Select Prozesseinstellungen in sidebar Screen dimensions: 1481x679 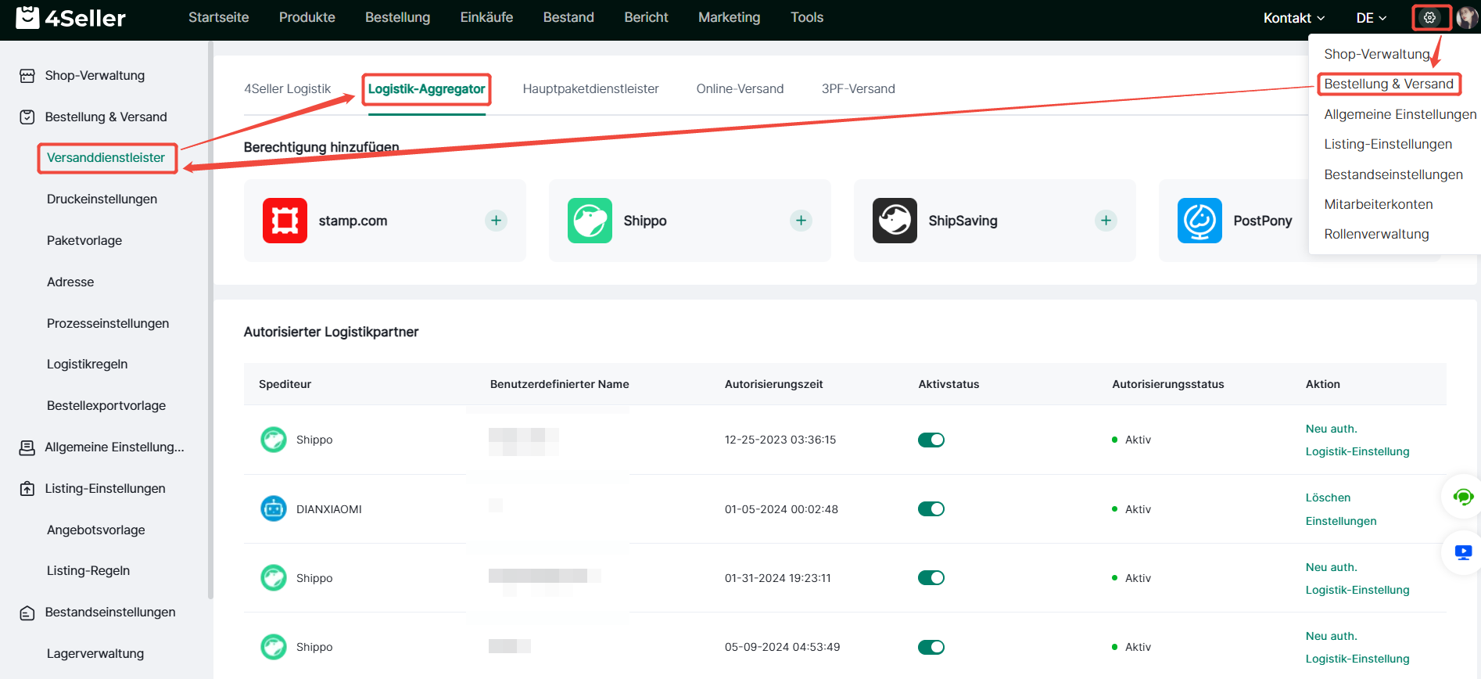click(108, 324)
